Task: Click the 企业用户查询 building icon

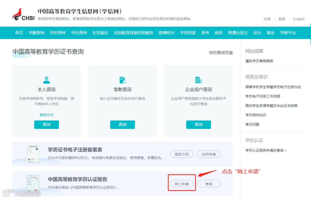Action: coord(198,80)
